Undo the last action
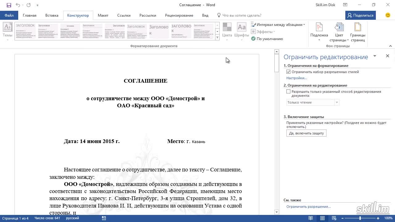This screenshot has height=222, width=395. pos(18,5)
